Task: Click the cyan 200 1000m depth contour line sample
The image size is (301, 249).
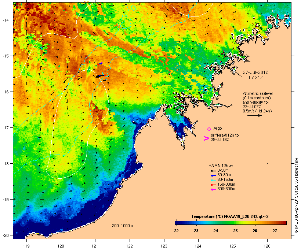Action: tap(119, 229)
